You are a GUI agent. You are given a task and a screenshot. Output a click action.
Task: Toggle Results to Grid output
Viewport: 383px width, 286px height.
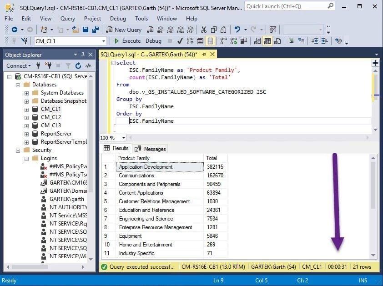pos(267,41)
